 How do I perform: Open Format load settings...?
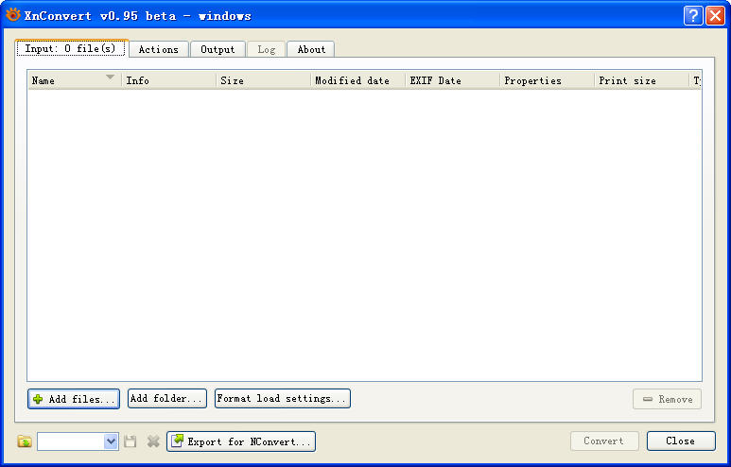[x=283, y=399]
